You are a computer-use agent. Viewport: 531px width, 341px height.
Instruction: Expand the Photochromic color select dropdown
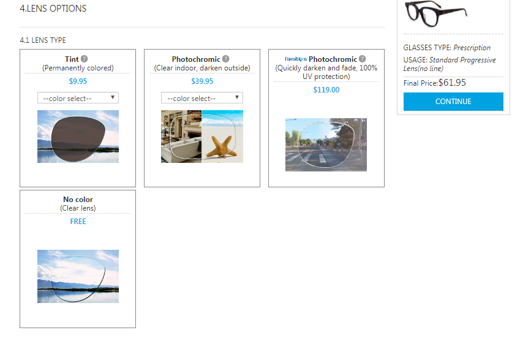click(202, 98)
